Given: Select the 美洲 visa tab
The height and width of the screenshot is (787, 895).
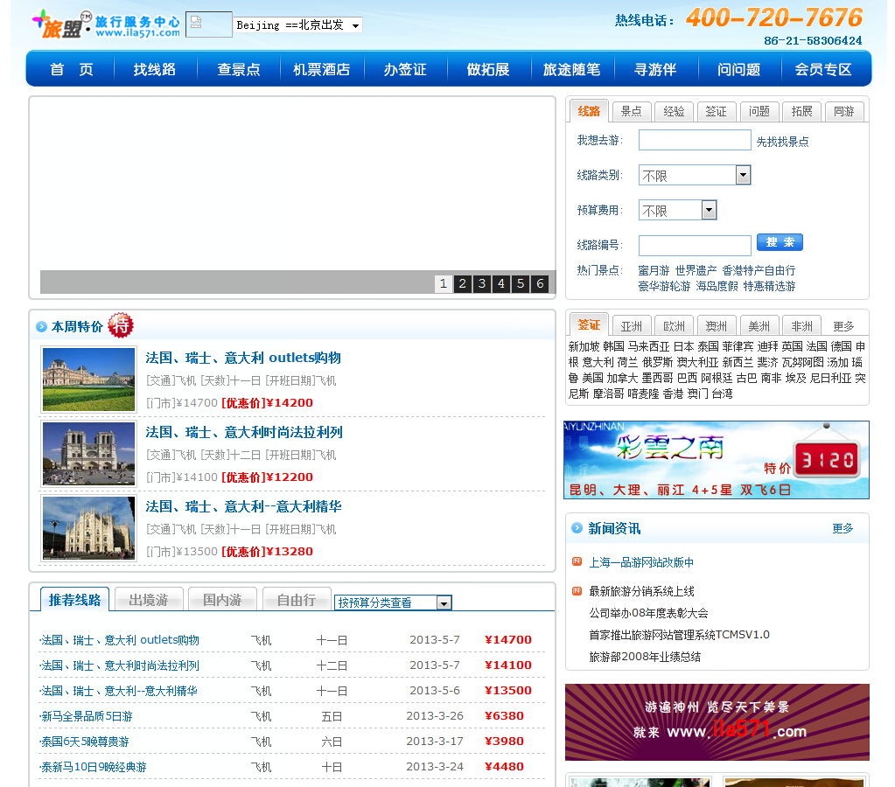Looking at the screenshot, I should [759, 326].
